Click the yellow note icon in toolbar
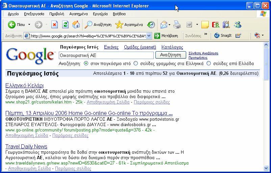 tap(205, 25)
